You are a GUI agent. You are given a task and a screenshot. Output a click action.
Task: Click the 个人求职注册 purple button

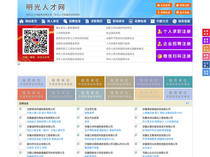tap(174, 31)
